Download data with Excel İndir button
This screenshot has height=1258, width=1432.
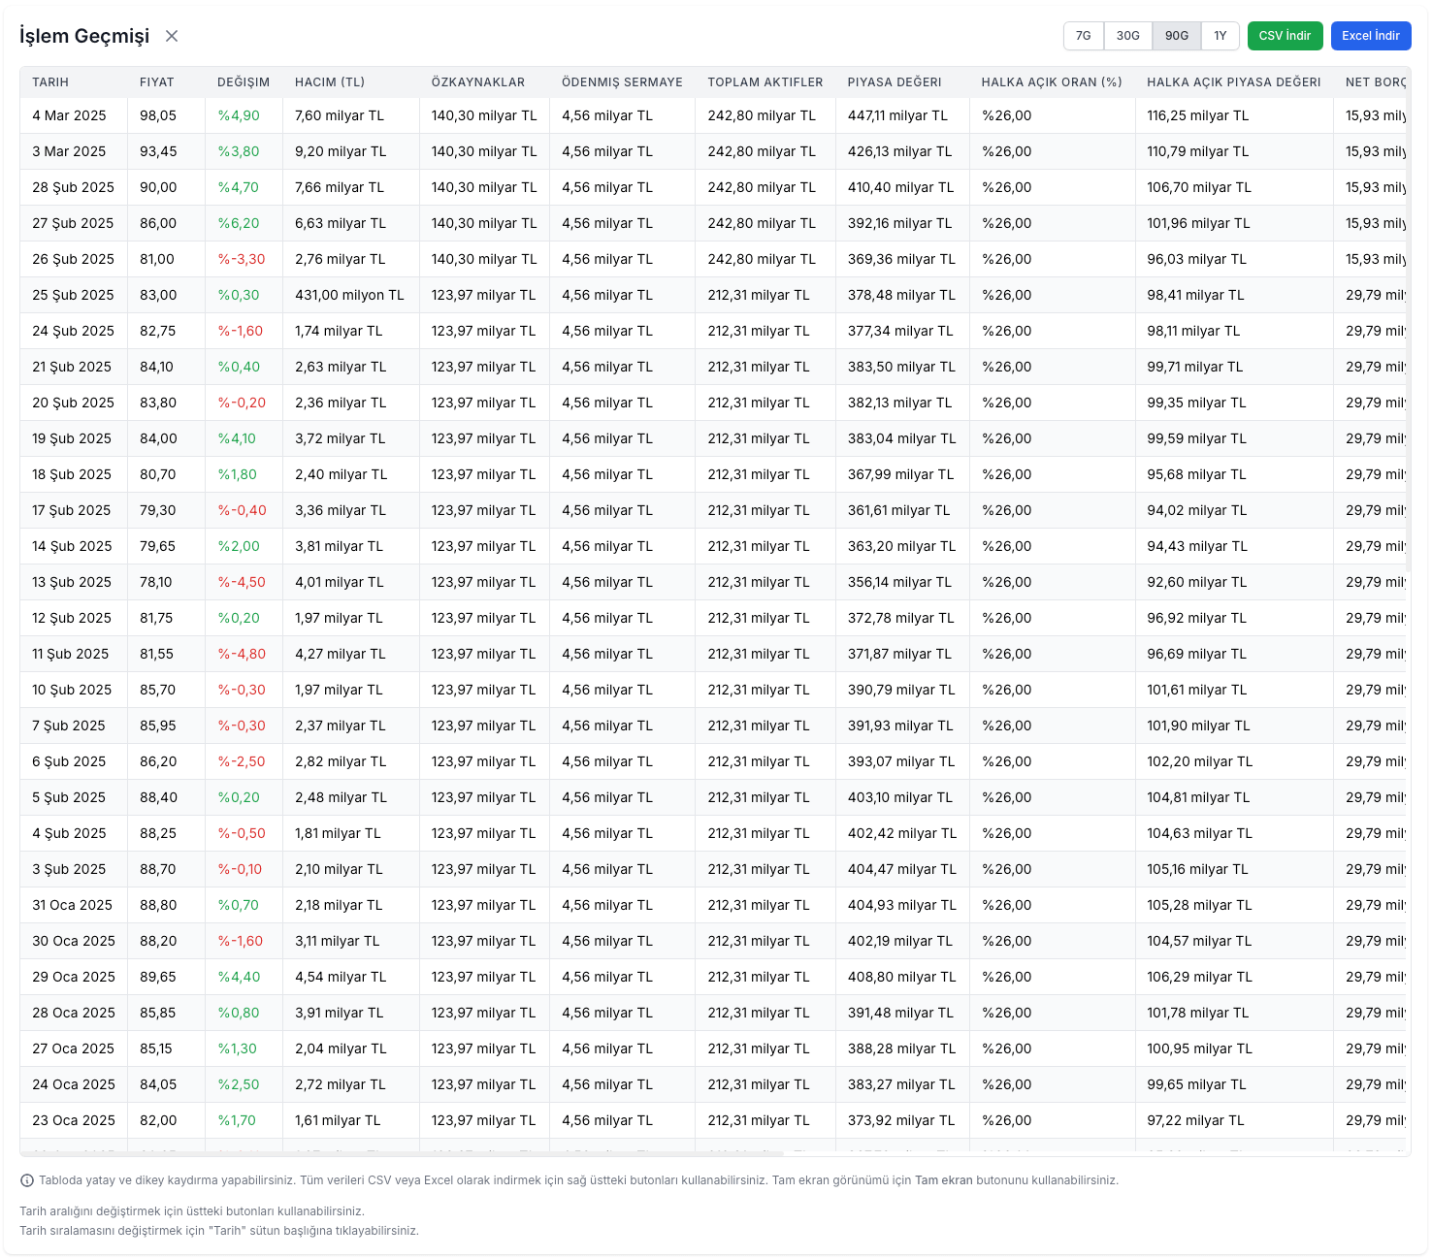click(x=1371, y=36)
